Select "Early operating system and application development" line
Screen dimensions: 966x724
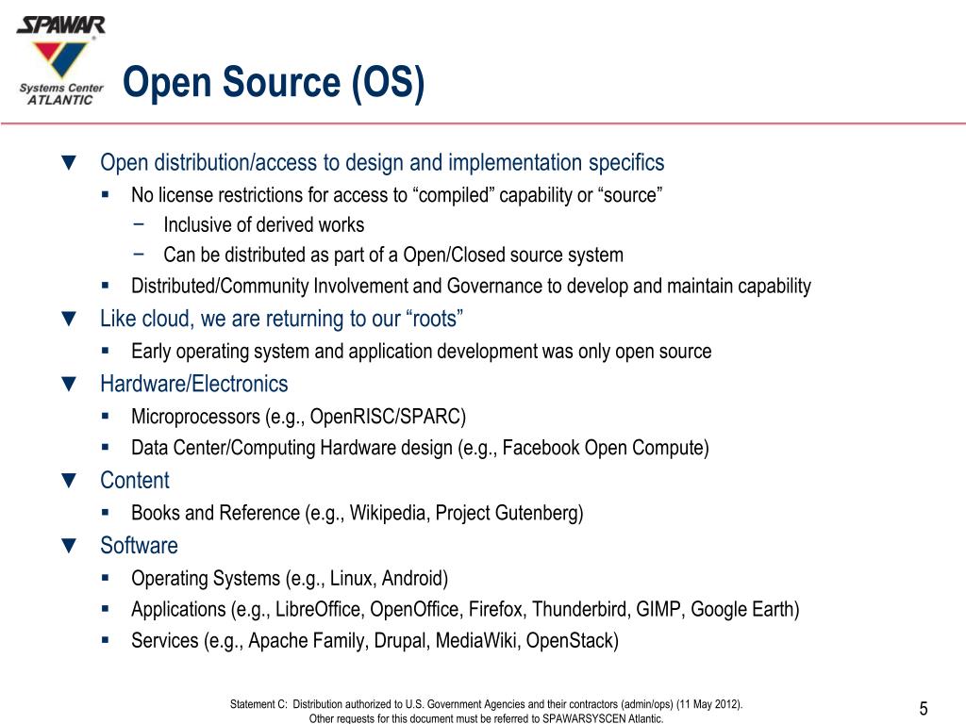422,352
